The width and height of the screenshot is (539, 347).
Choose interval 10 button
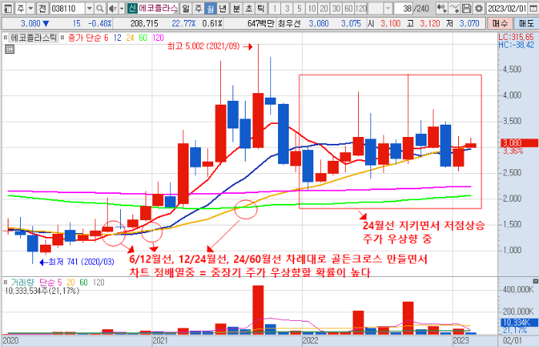point(312,8)
